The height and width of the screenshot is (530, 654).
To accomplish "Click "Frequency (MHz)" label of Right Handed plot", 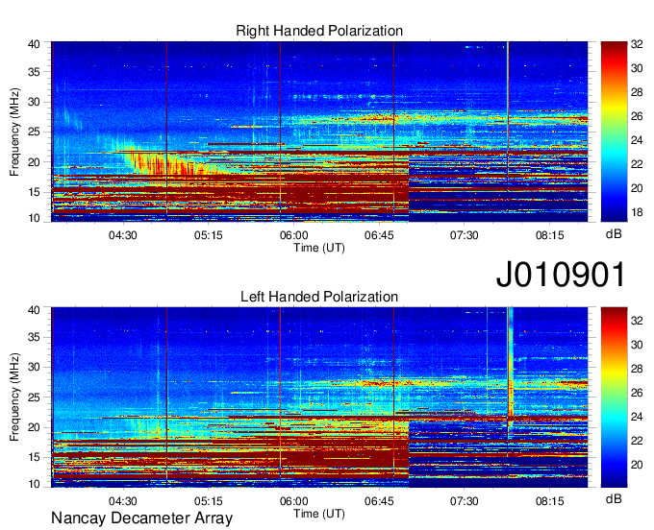I will point(14,132).
